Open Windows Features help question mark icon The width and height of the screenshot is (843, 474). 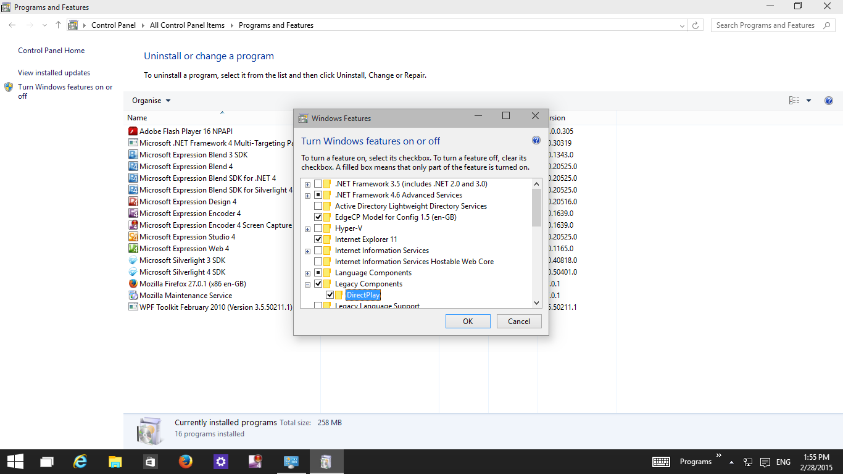point(536,141)
